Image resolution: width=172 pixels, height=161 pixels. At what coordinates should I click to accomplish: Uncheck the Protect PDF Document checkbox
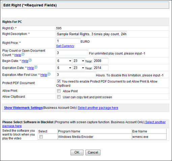pos(59,81)
